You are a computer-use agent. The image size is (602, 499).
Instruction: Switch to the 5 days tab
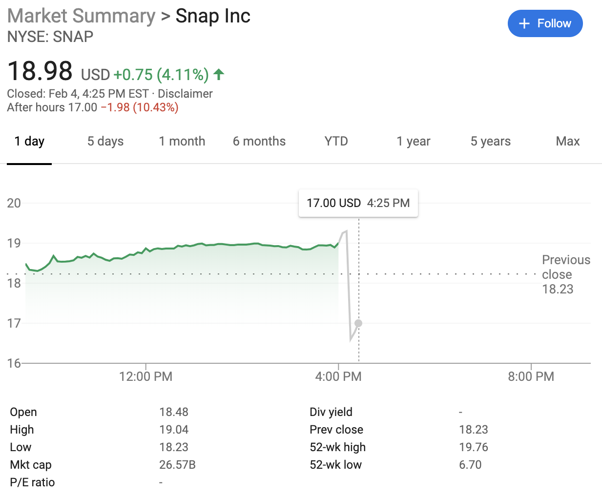[x=105, y=142]
